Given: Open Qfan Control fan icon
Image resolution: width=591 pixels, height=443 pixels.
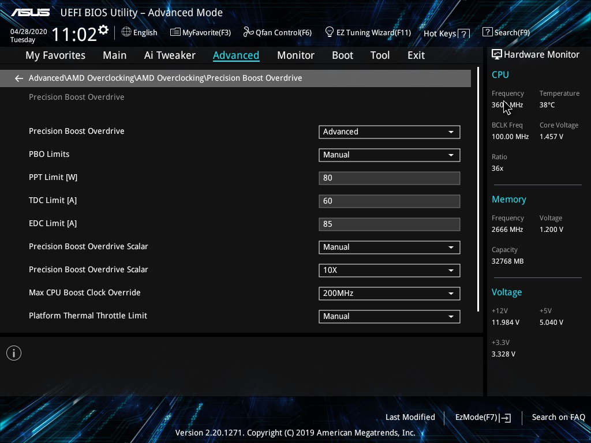Looking at the screenshot, I should 248,32.
